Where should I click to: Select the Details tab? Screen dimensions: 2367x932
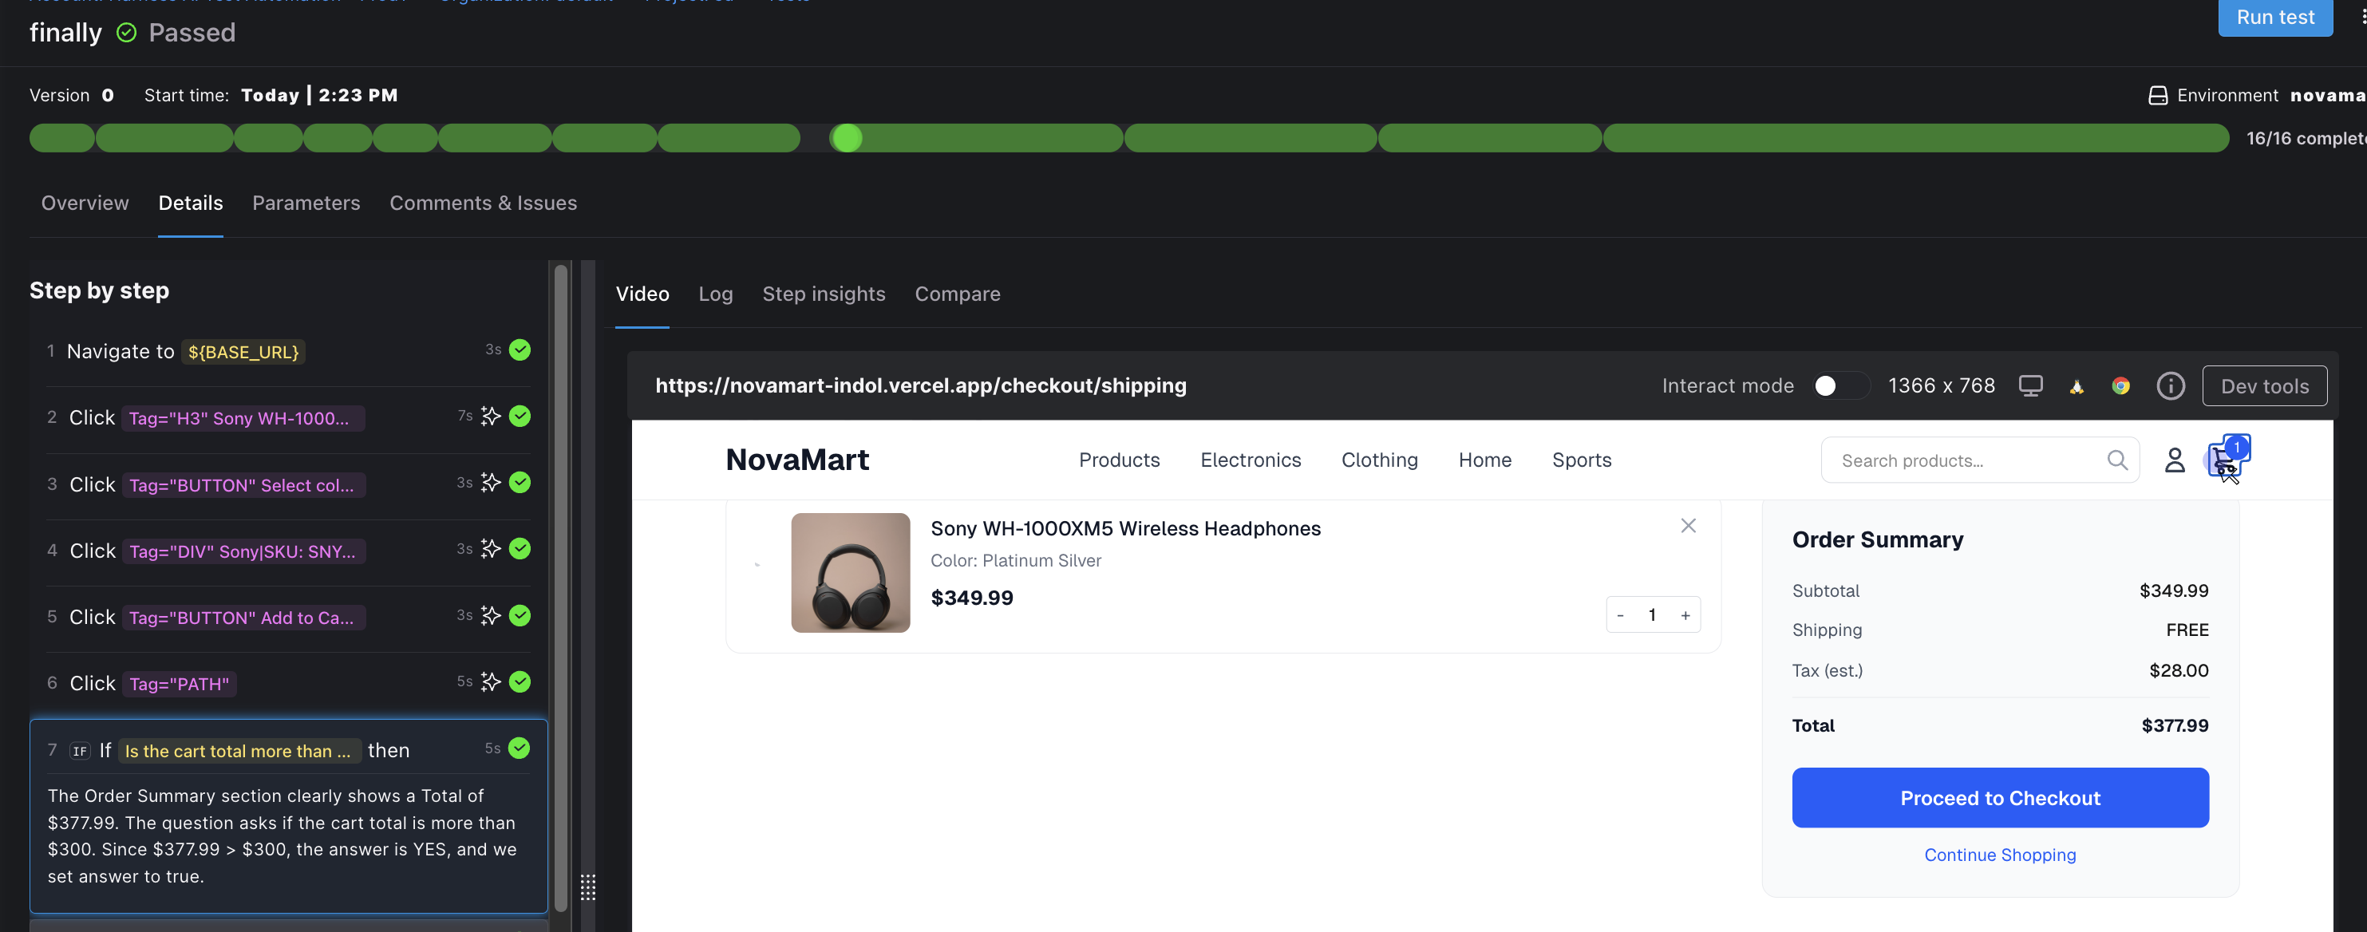coord(190,203)
